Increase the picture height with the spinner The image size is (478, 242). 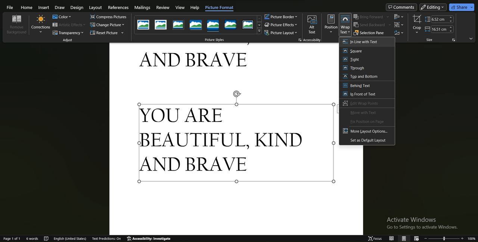pos(451,18)
